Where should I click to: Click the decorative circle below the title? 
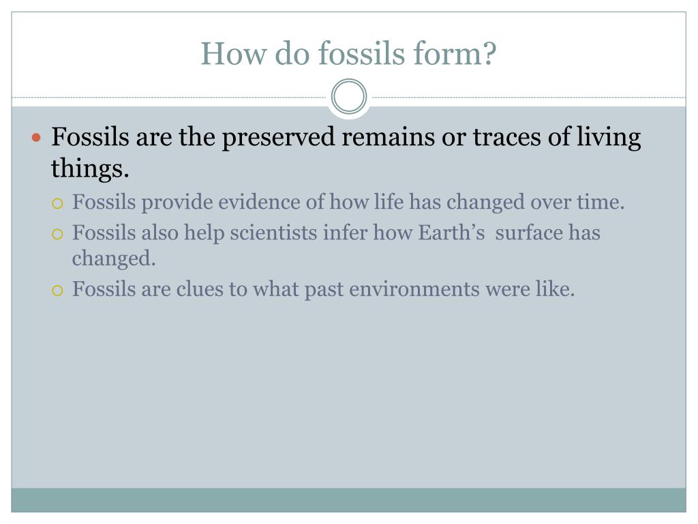click(x=349, y=97)
